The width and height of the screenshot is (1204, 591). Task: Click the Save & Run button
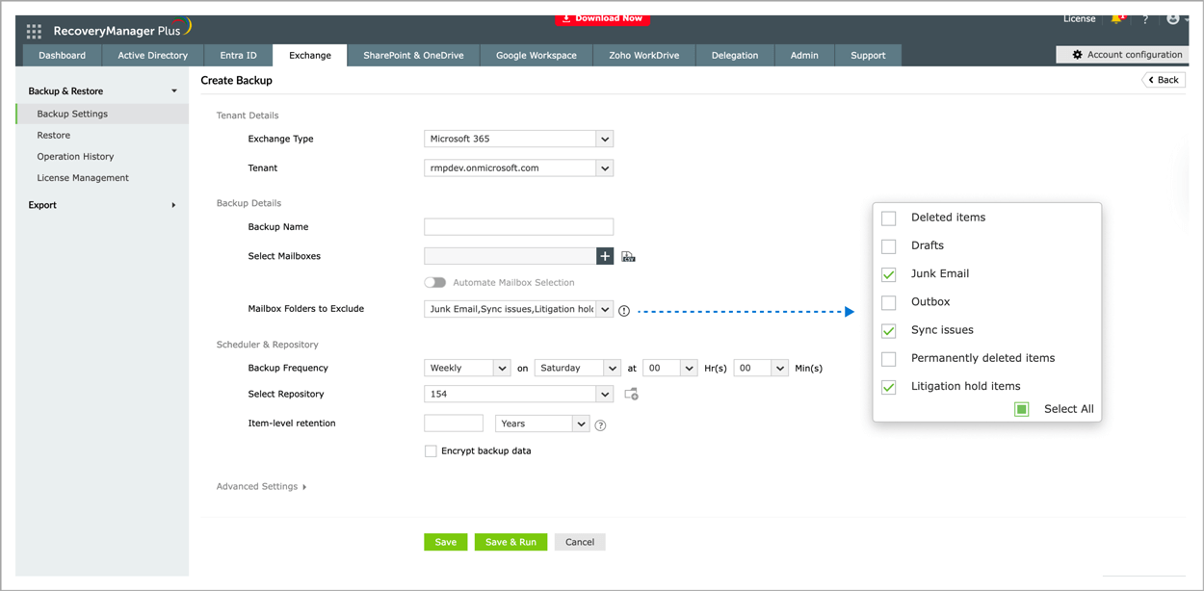pos(510,542)
